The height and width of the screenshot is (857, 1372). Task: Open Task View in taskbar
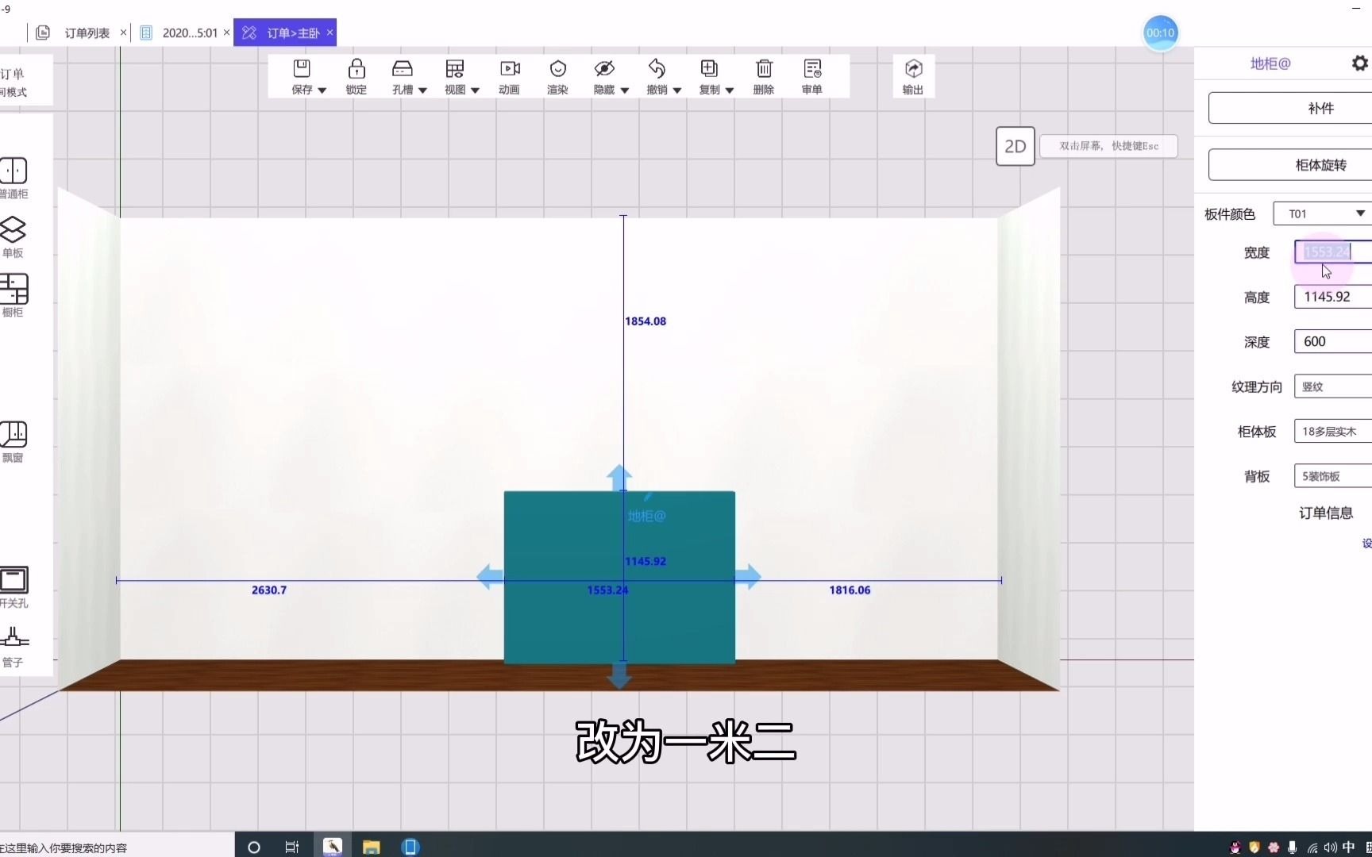292,847
